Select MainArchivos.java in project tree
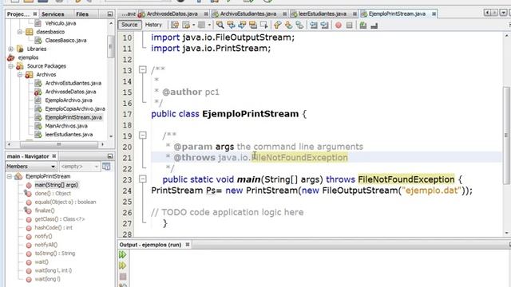This screenshot has height=287, width=511. (x=66, y=126)
